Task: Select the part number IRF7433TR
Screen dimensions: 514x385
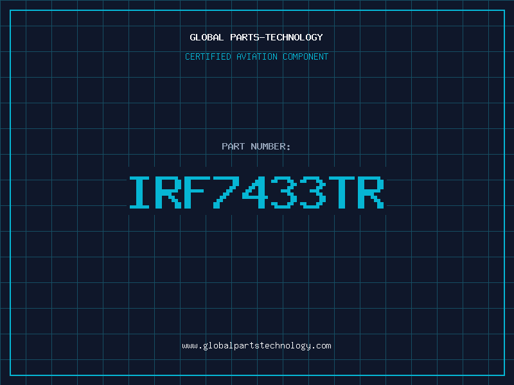Action: tap(256, 192)
